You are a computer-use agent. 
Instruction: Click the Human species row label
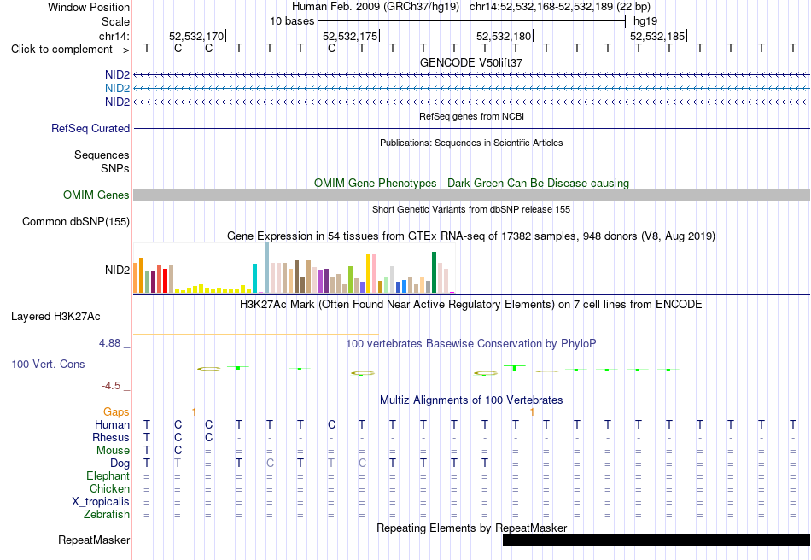click(x=112, y=424)
